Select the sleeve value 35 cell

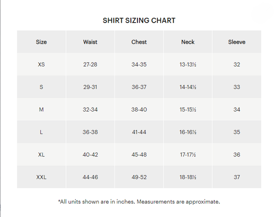pyautogui.click(x=237, y=132)
